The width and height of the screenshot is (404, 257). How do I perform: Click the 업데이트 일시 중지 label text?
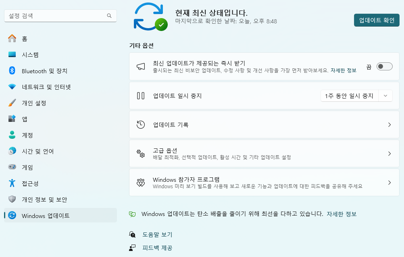tap(177, 96)
